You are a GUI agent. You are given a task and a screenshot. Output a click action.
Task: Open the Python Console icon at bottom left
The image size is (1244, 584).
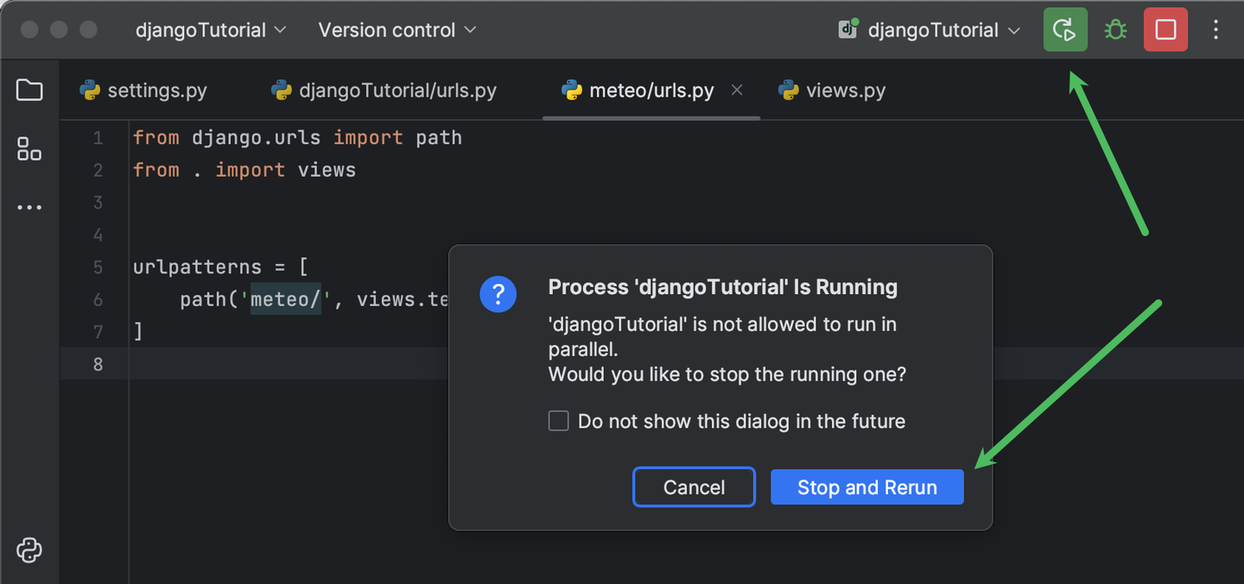tap(29, 549)
